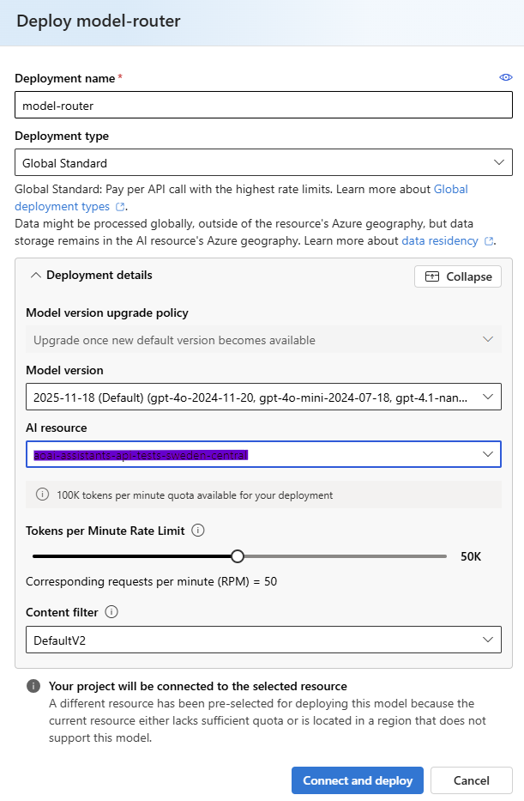This screenshot has width=524, height=801.
Task: Open the Model version upgrade policy dropdown
Action: [x=264, y=340]
